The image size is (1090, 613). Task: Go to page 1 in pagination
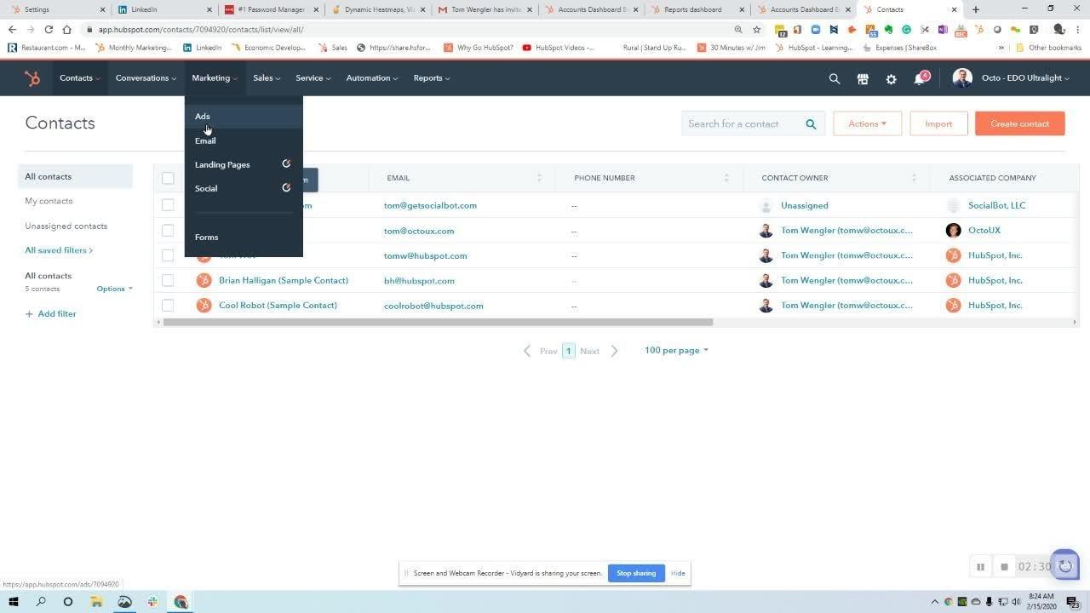coord(568,351)
